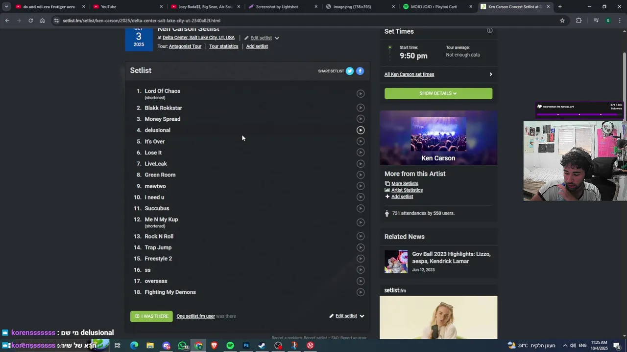Screen dimensions: 627x352
Task: Go back to the previous page
Action: point(7,21)
